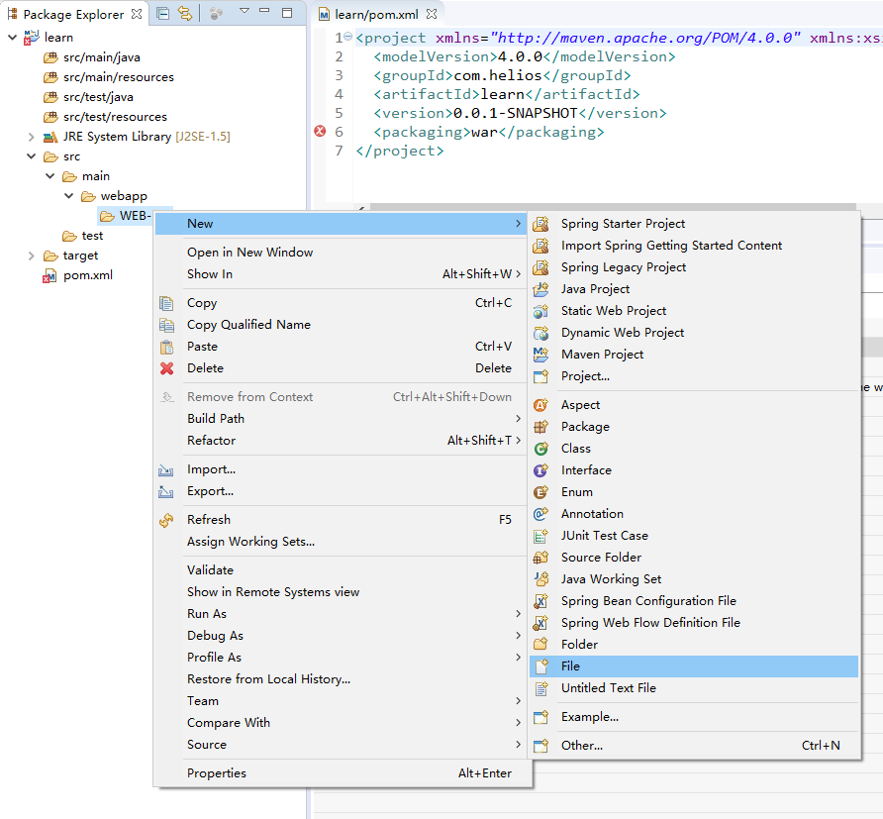This screenshot has width=883, height=819.
Task: Expand the target folder node
Action: pyautogui.click(x=32, y=256)
